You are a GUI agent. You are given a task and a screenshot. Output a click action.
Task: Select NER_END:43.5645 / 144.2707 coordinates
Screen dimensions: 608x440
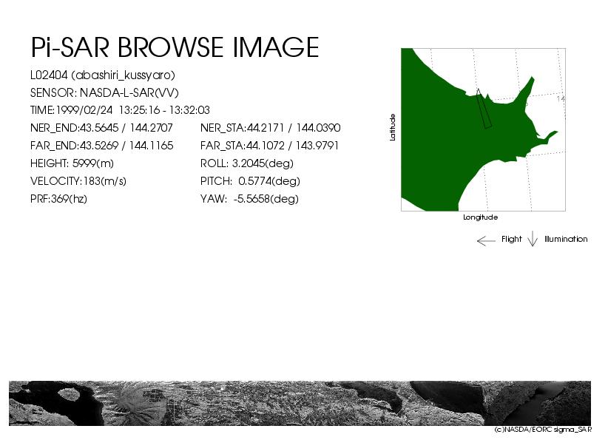coord(101,128)
